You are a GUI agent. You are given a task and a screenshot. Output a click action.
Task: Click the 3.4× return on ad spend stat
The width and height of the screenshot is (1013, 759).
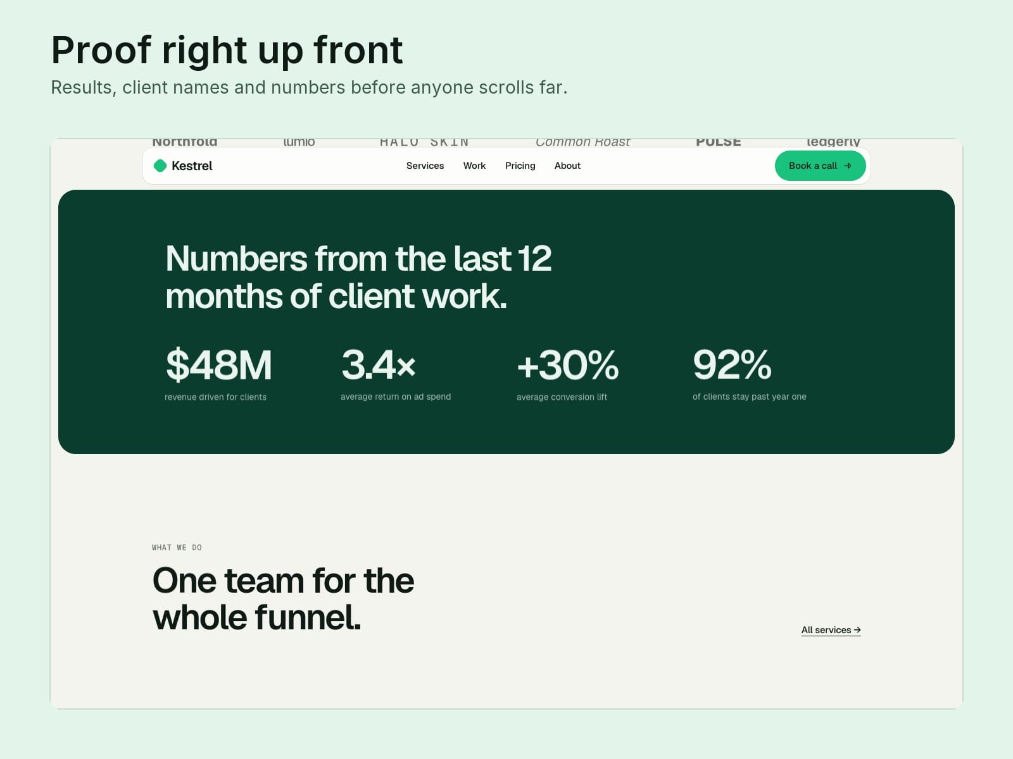click(x=396, y=374)
